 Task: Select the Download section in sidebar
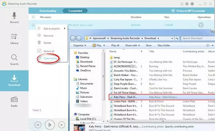click(x=14, y=81)
